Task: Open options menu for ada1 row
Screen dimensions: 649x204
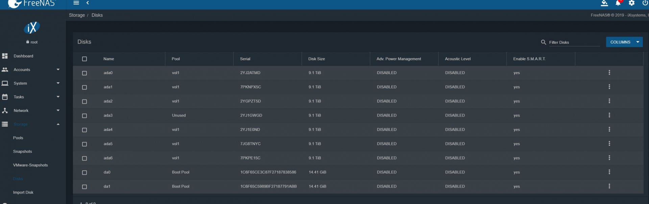Action: pyautogui.click(x=609, y=87)
